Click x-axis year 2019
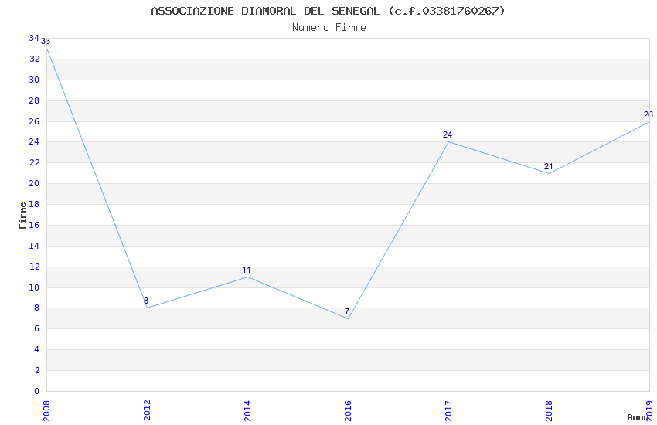The image size is (657, 425). coord(649,411)
